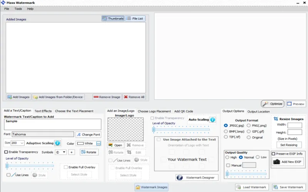Viewport: 308px width, 192px height.
Task: Select BMP(.bmp) output format
Action: (x=226, y=131)
